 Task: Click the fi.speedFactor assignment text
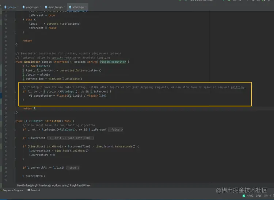coord(68,96)
